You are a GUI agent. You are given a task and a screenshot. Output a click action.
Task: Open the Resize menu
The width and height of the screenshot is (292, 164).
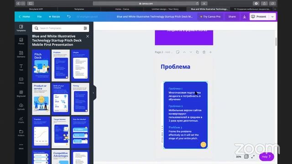point(54,16)
